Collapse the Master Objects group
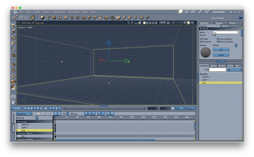 coord(18,133)
